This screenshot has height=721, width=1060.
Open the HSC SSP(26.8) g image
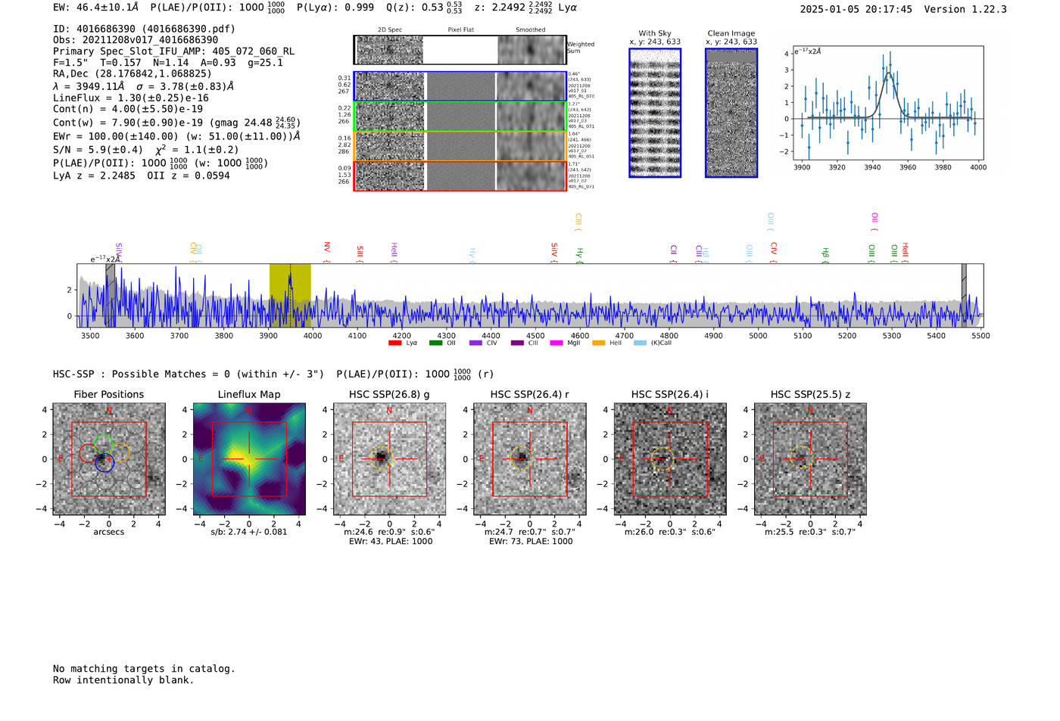pyautogui.click(x=389, y=459)
